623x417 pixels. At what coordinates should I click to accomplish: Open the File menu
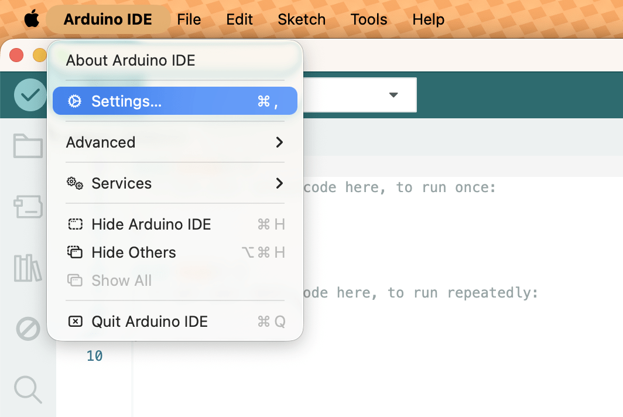[189, 19]
